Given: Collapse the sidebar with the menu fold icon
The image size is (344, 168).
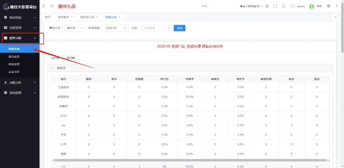Looking at the screenshot, I should pos(44,6).
